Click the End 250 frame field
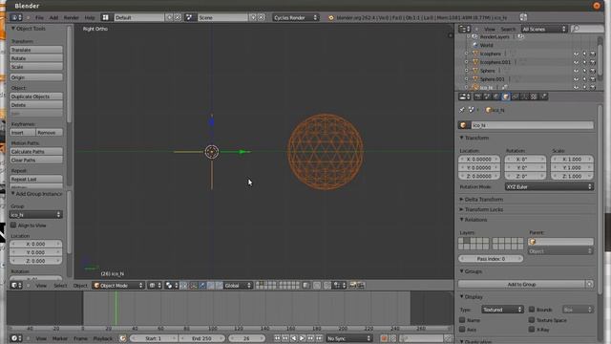611x344 pixels. (x=201, y=338)
